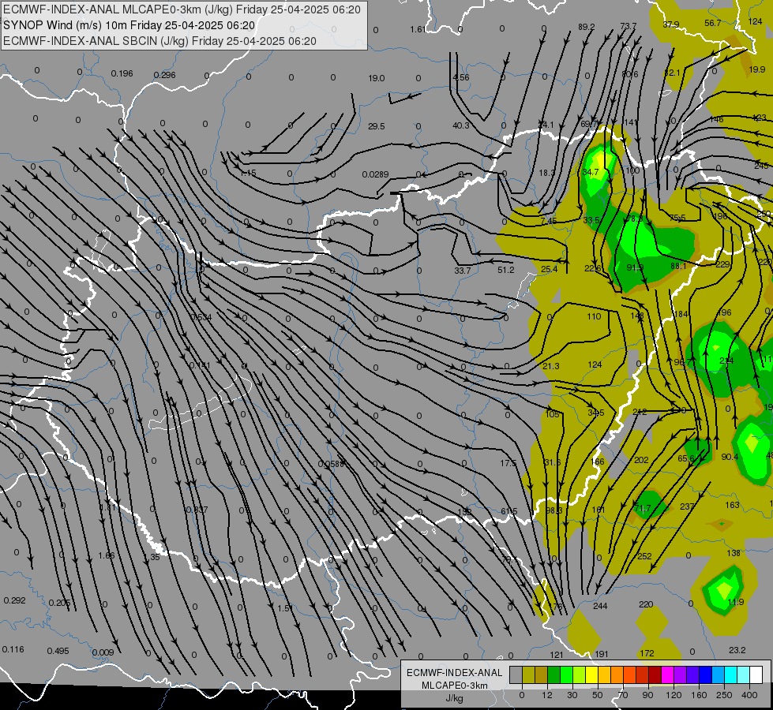Click the map value '51.2'

click(506, 270)
